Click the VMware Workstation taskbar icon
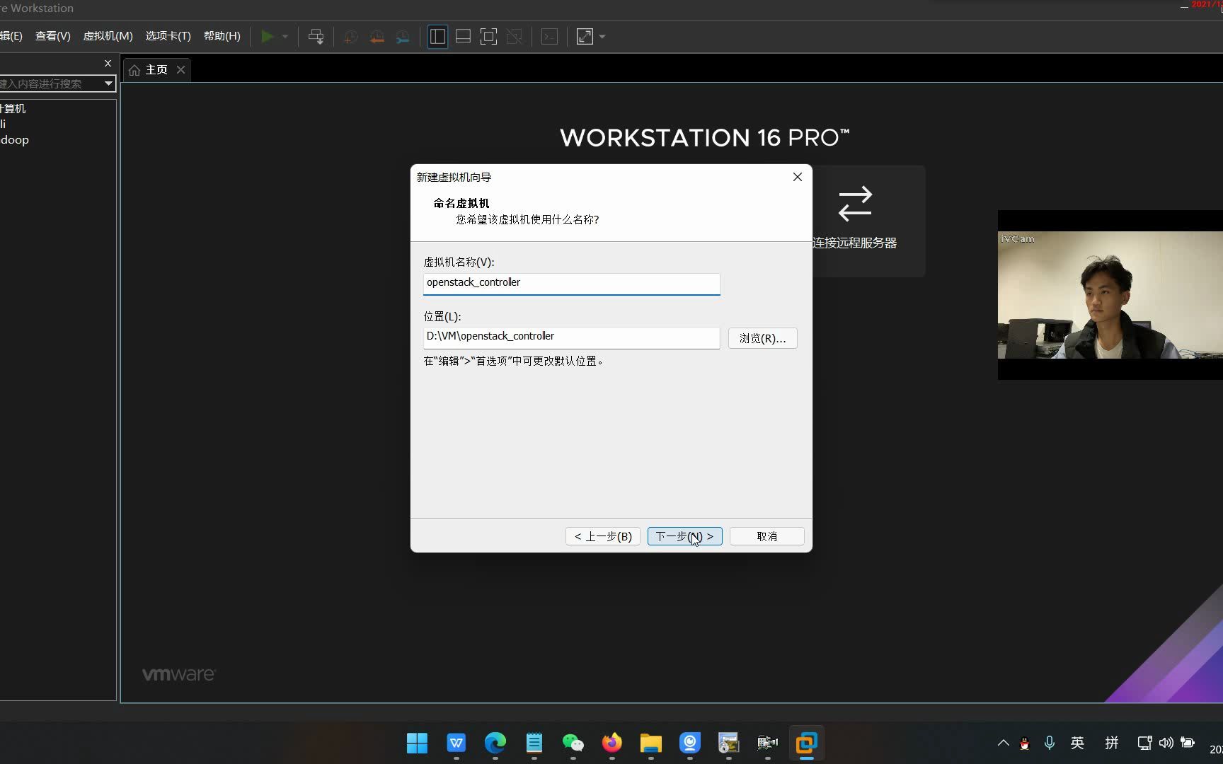The height and width of the screenshot is (764, 1223). click(806, 743)
